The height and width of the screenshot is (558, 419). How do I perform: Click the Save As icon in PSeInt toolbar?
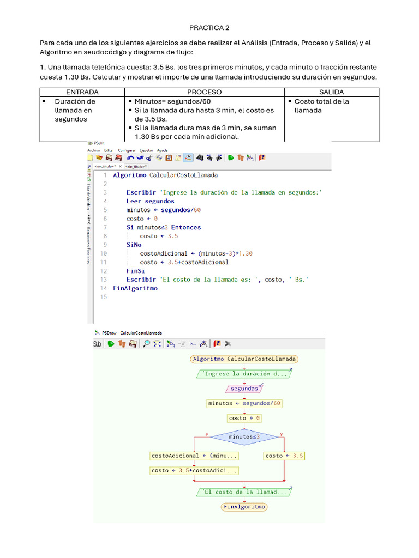coord(118,157)
